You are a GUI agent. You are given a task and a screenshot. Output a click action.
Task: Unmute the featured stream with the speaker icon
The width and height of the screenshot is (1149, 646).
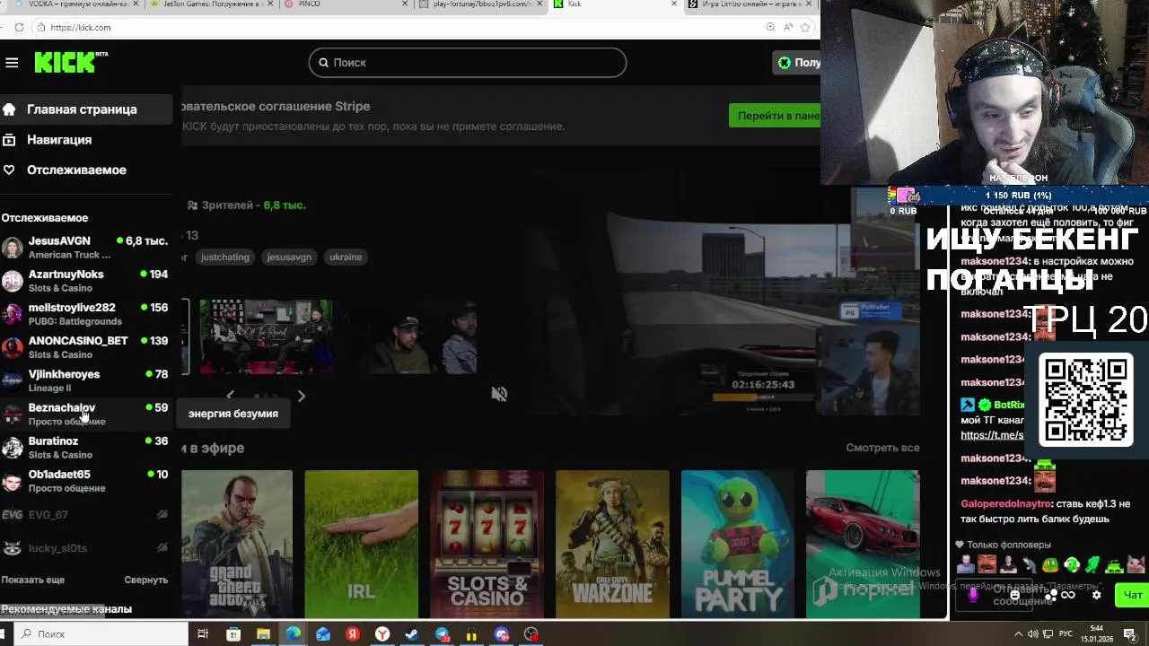499,394
